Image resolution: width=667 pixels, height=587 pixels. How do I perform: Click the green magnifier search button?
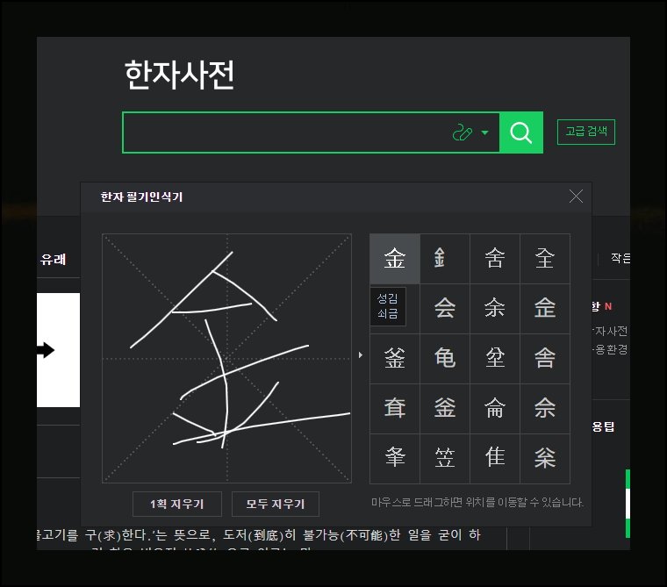[x=521, y=132]
